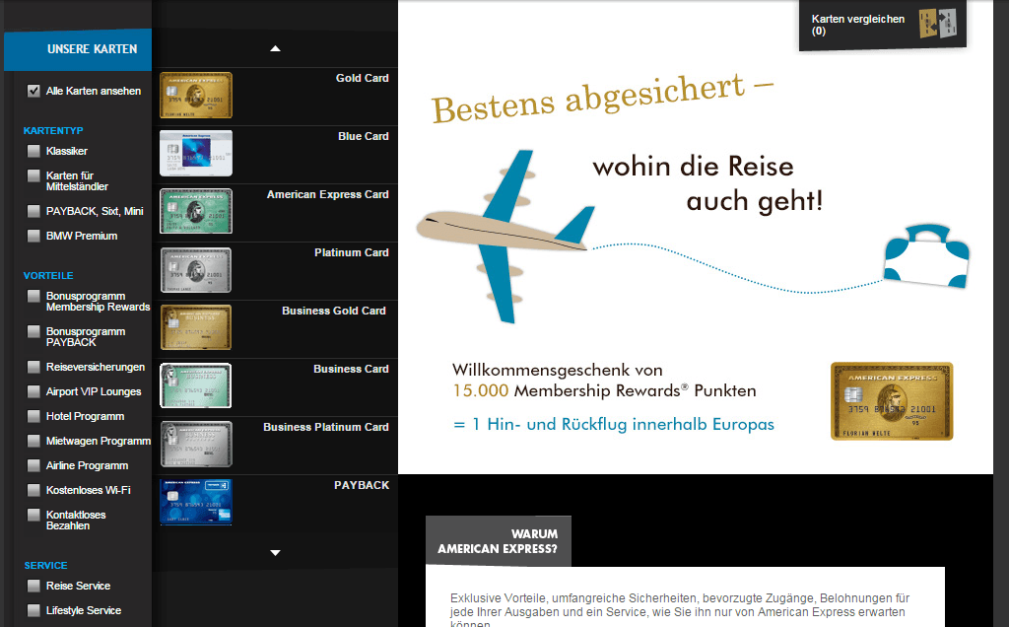This screenshot has height=627, width=1009.
Task: Click the Business Card label
Action: click(352, 369)
